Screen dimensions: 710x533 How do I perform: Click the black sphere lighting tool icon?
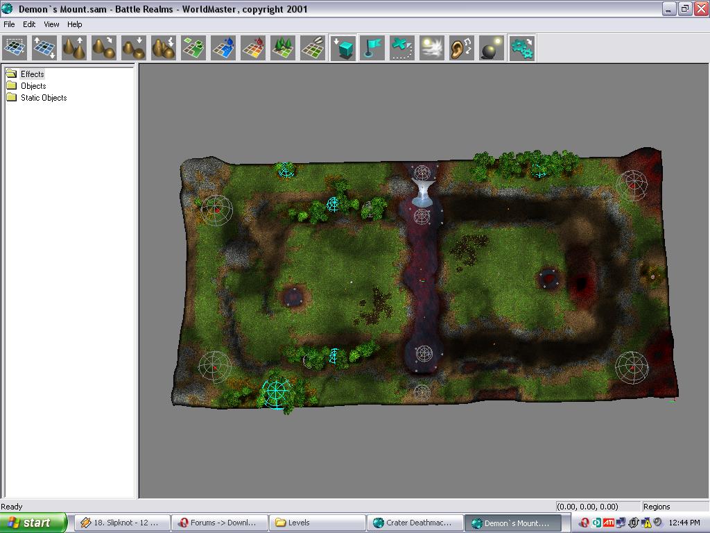coord(492,49)
